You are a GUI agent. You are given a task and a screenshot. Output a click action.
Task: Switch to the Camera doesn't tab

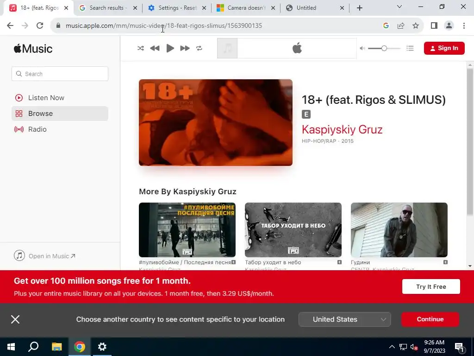[245, 8]
